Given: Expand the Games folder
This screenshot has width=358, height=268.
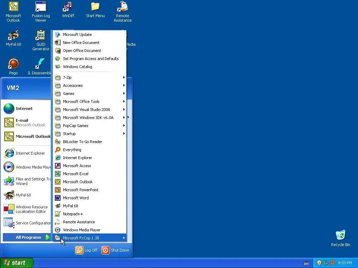Looking at the screenshot, I should click(89, 94).
